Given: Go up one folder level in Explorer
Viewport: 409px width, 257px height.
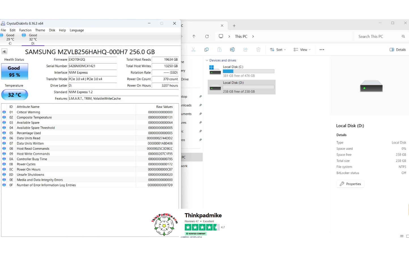Looking at the screenshot, I should pyautogui.click(x=194, y=37).
